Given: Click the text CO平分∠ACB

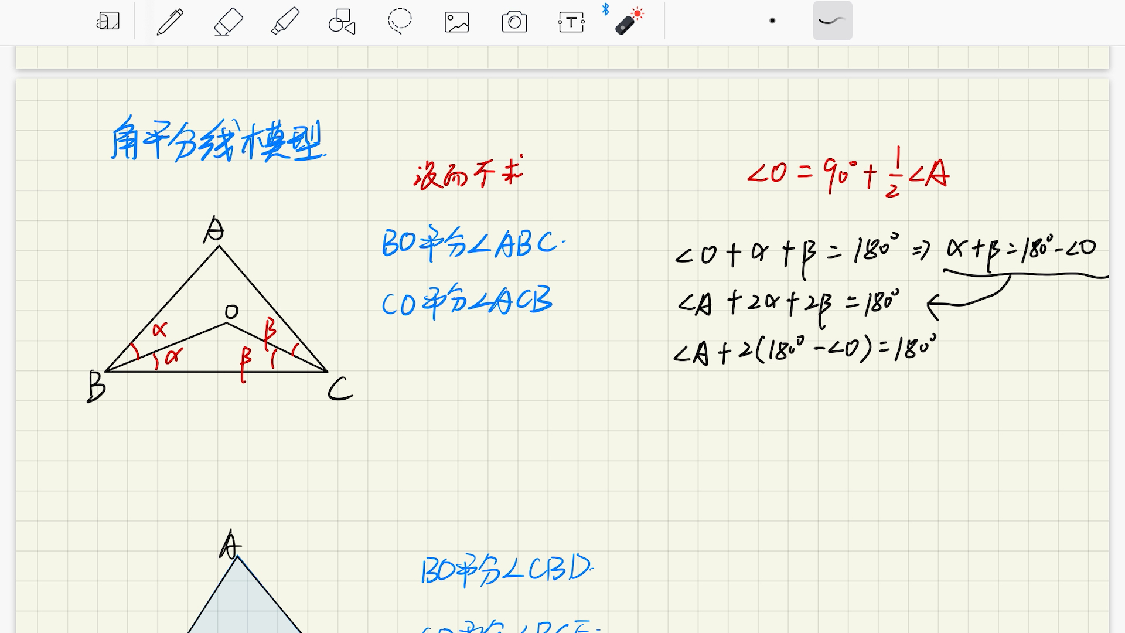Looking at the screenshot, I should (x=467, y=301).
